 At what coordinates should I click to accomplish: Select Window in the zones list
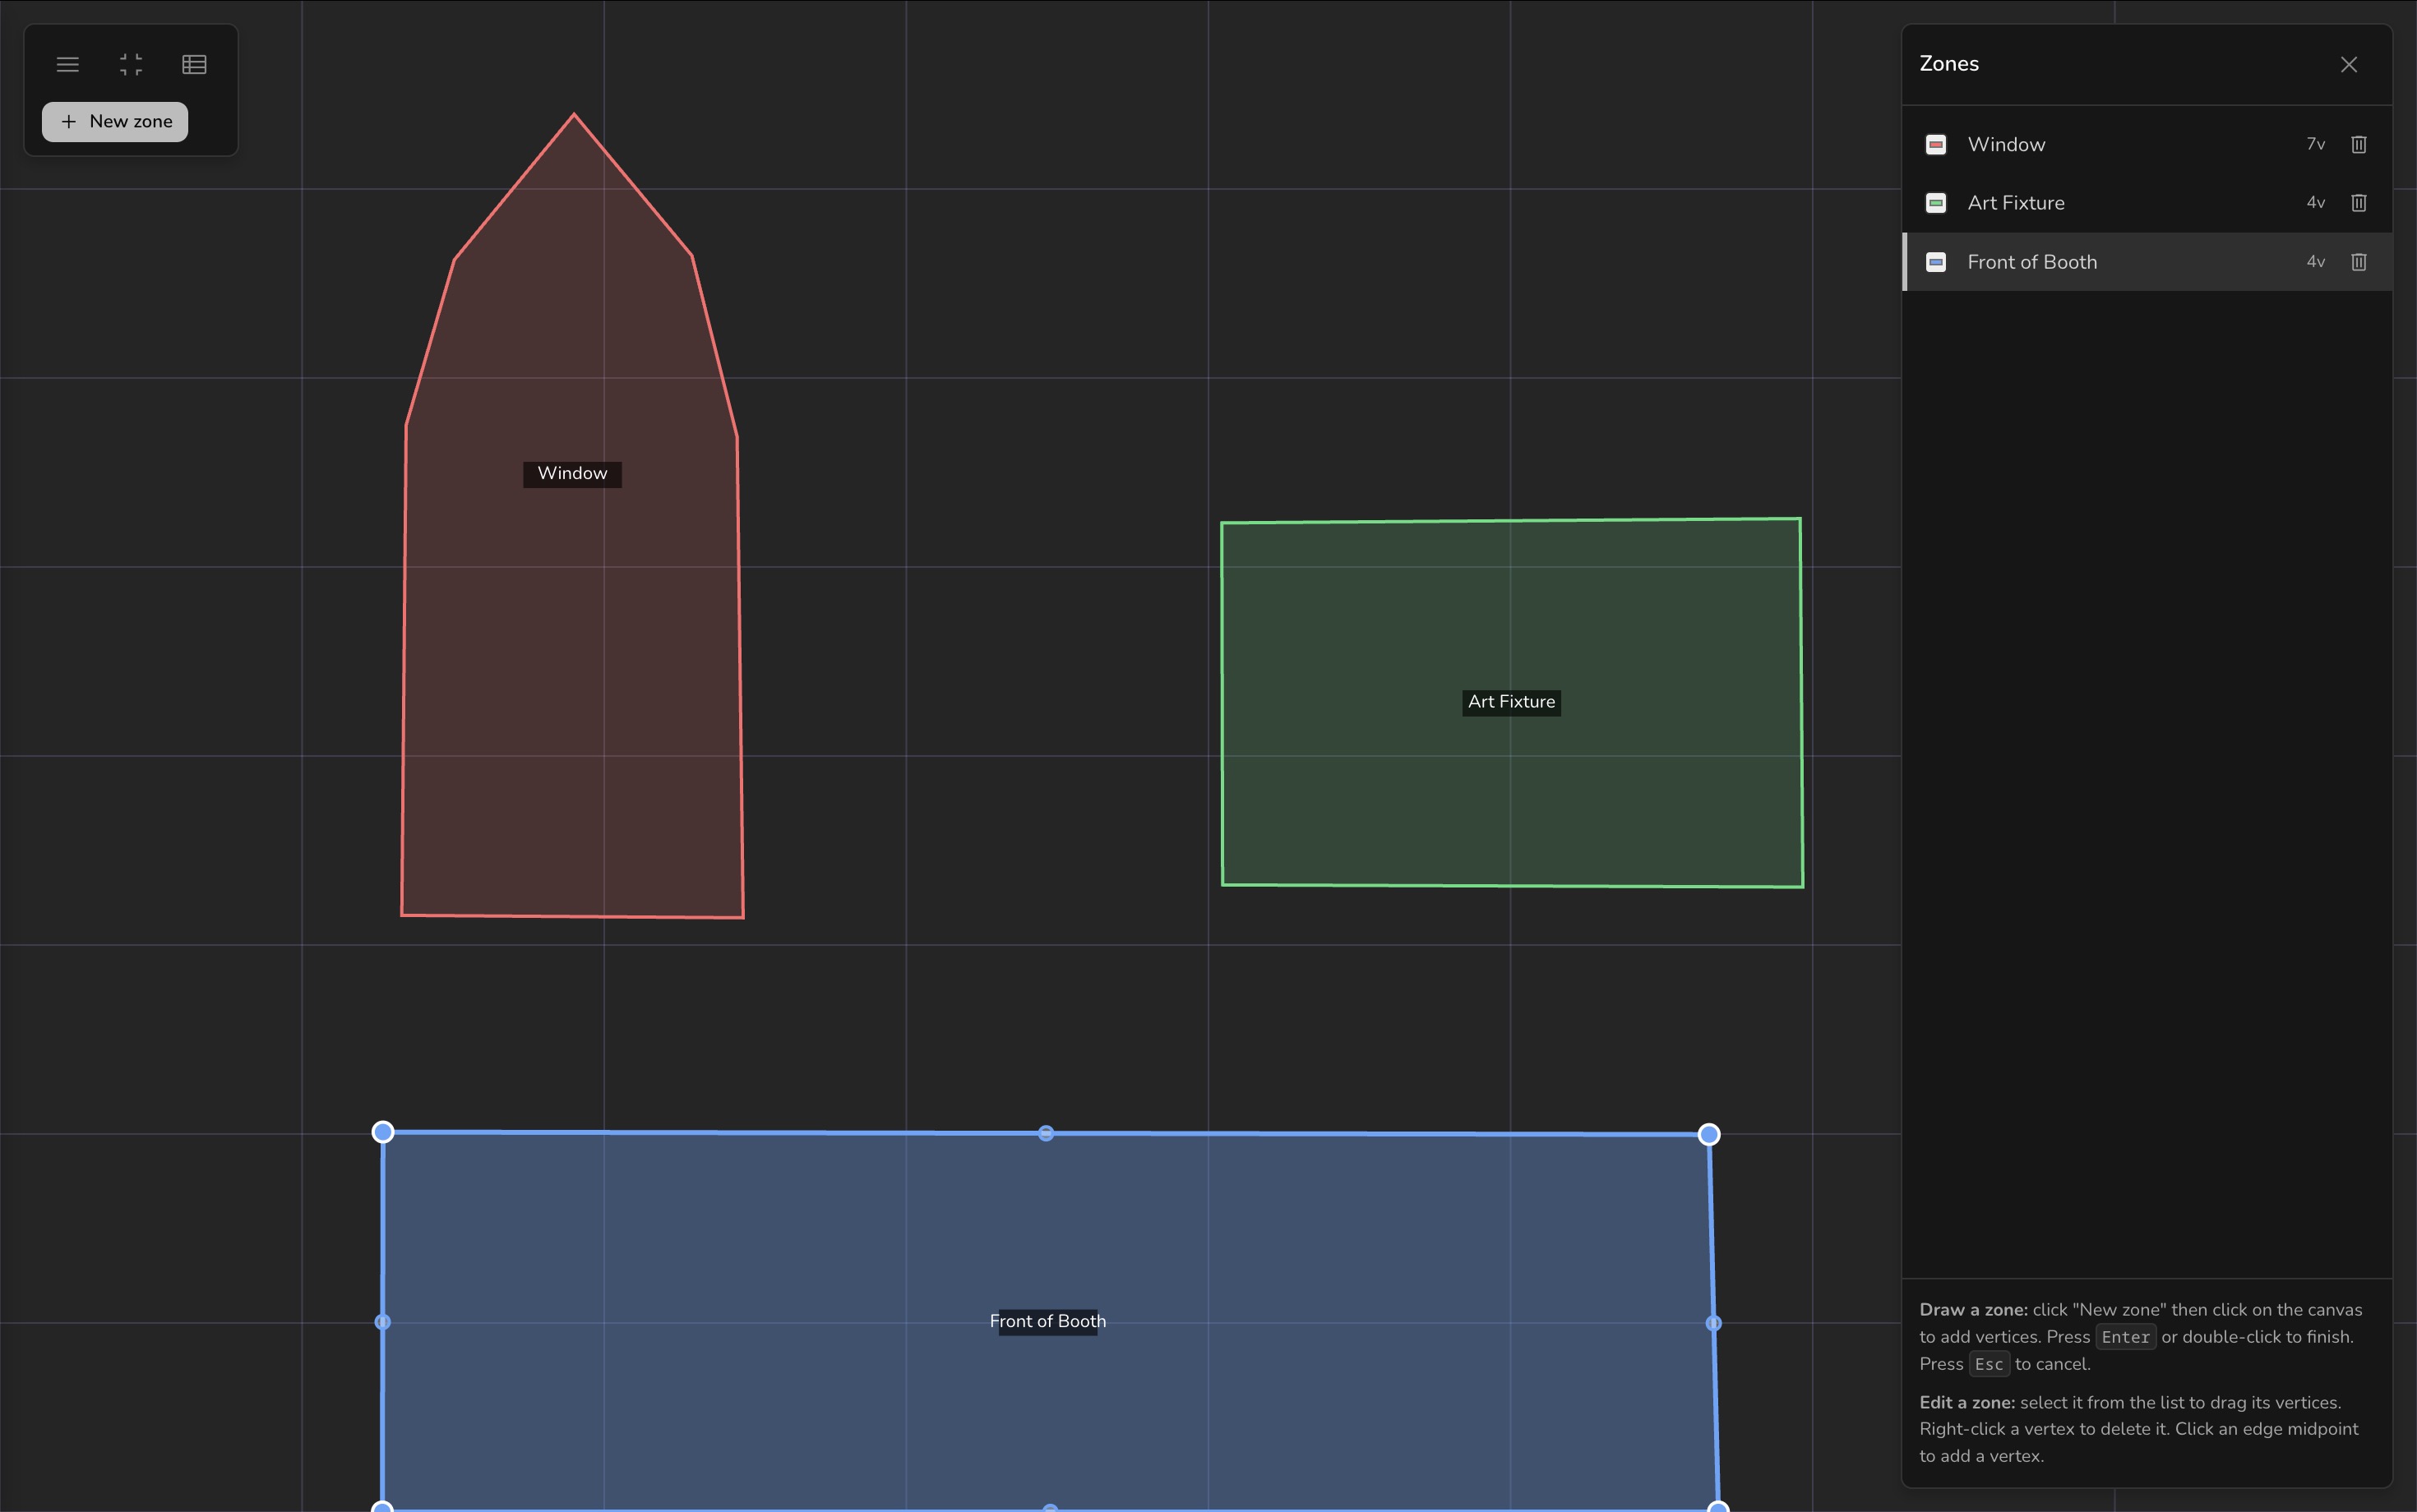tap(2147, 145)
